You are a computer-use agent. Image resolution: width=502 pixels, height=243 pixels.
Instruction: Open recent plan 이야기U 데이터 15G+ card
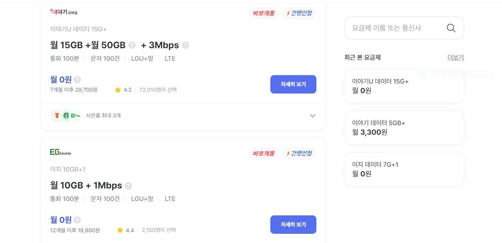coord(404,86)
